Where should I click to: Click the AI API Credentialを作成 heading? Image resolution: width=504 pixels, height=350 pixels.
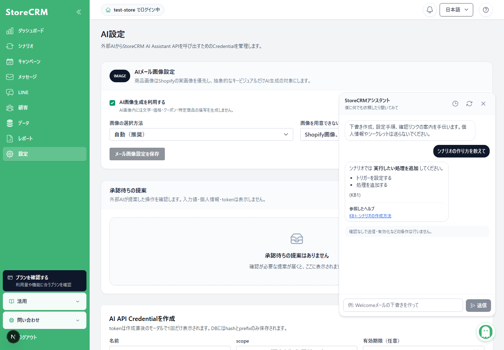click(142, 319)
